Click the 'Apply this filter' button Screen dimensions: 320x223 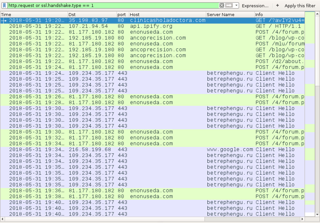click(300, 6)
